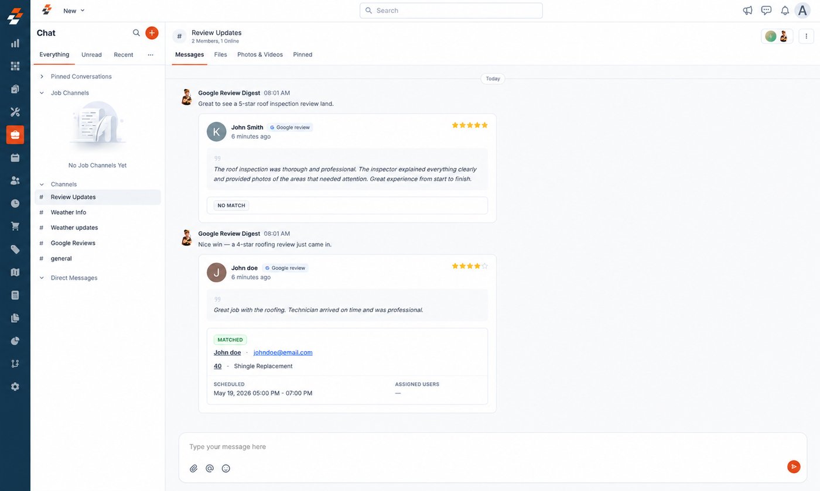Open the emoji picker icon
The image size is (820, 491).
[226, 468]
